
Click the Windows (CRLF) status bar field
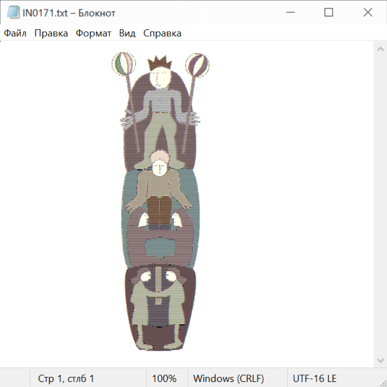pos(228,379)
